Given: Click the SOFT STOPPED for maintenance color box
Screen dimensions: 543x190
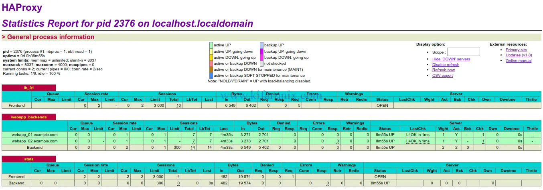Looking at the screenshot, I should click(x=211, y=76).
